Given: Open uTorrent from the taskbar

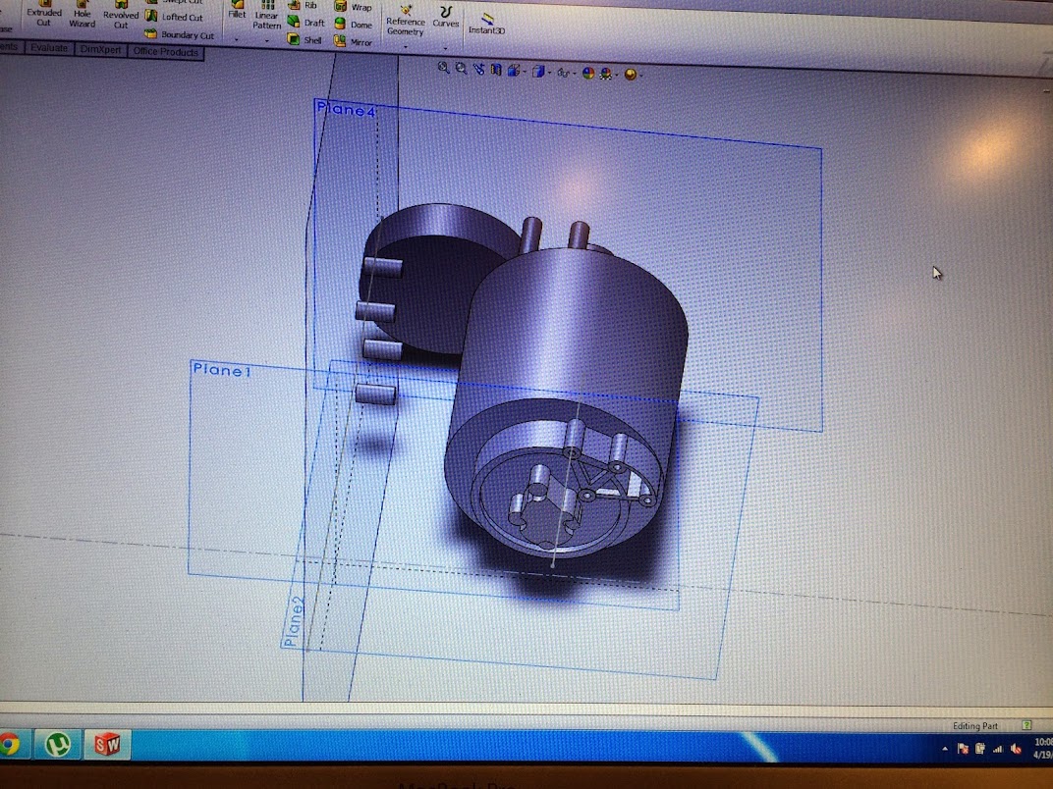Looking at the screenshot, I should click(58, 744).
